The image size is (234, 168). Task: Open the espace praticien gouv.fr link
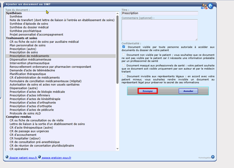tap(56, 158)
